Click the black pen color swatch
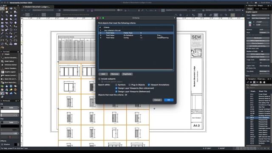272x153 pixels. point(10,126)
